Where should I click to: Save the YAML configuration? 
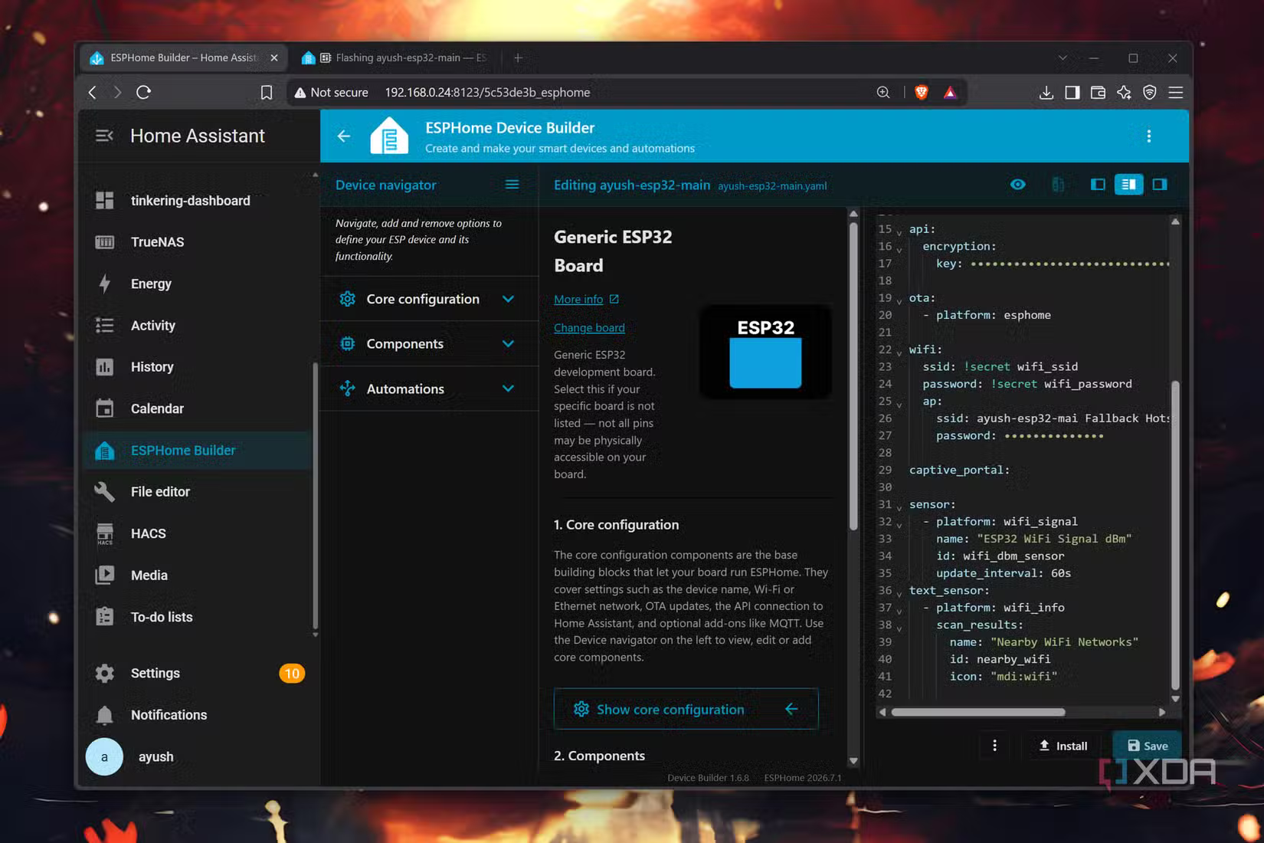point(1148,746)
